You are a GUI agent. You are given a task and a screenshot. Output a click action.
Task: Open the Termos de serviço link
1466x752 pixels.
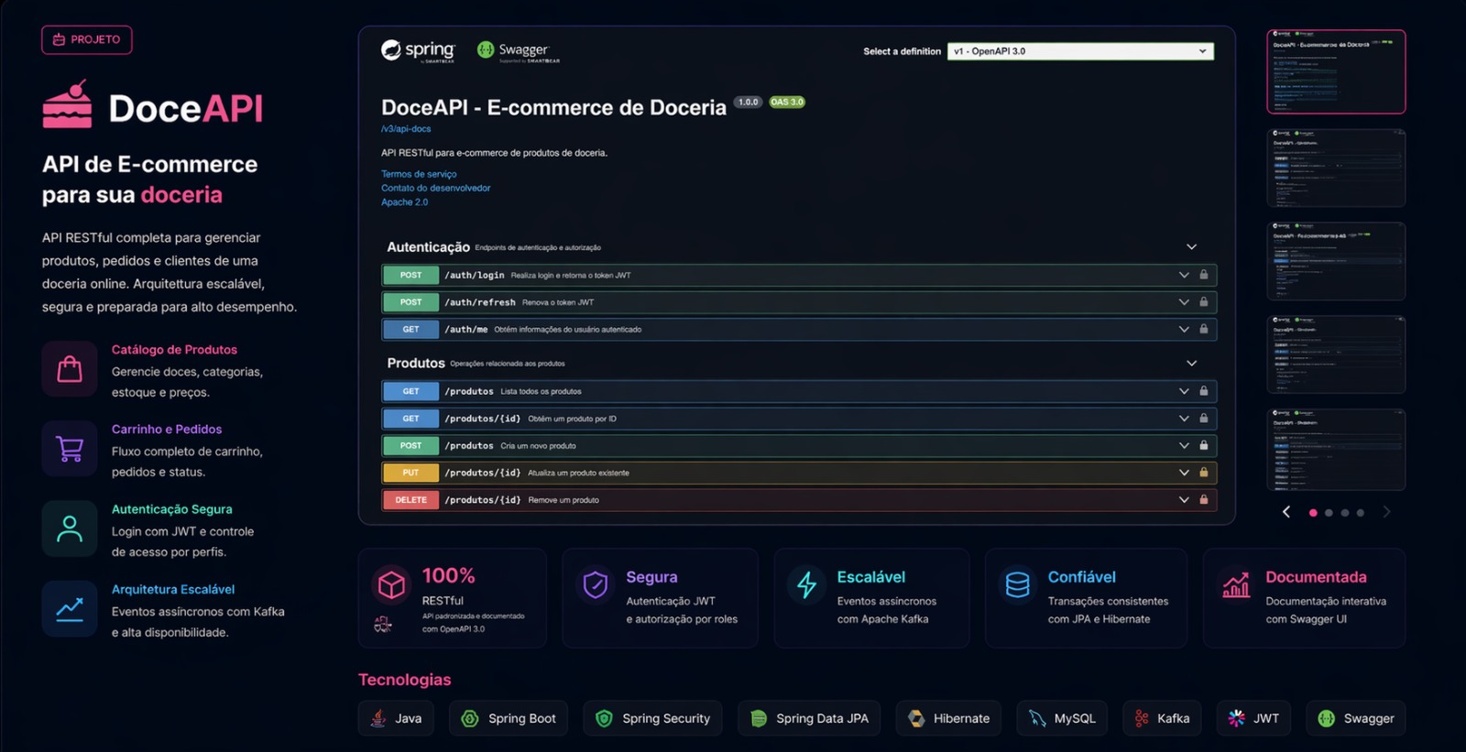pyautogui.click(x=419, y=174)
